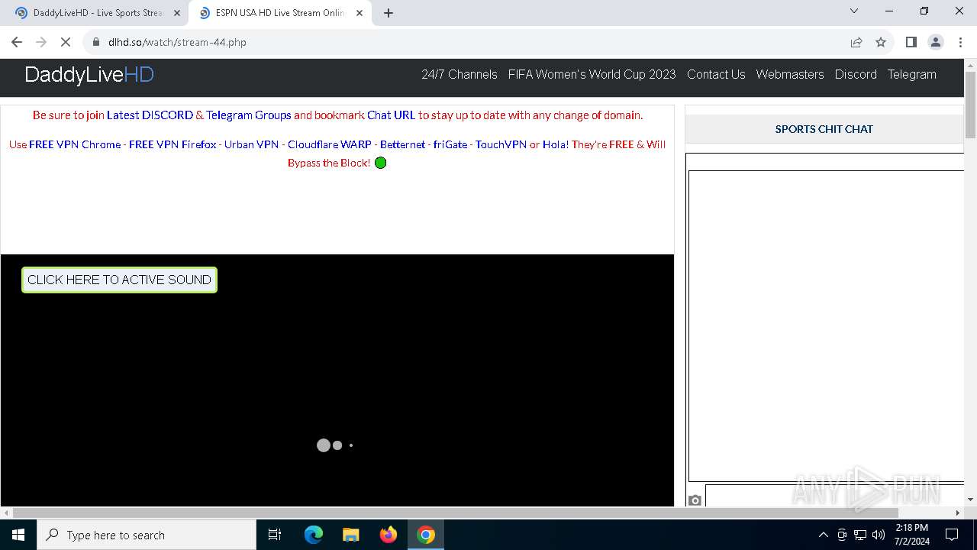Open 24/7 Channels menu
This screenshot has height=550, width=977.
[x=459, y=74]
